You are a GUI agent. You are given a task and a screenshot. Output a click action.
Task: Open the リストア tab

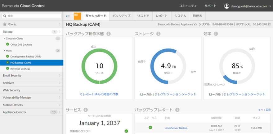[x=143, y=16]
